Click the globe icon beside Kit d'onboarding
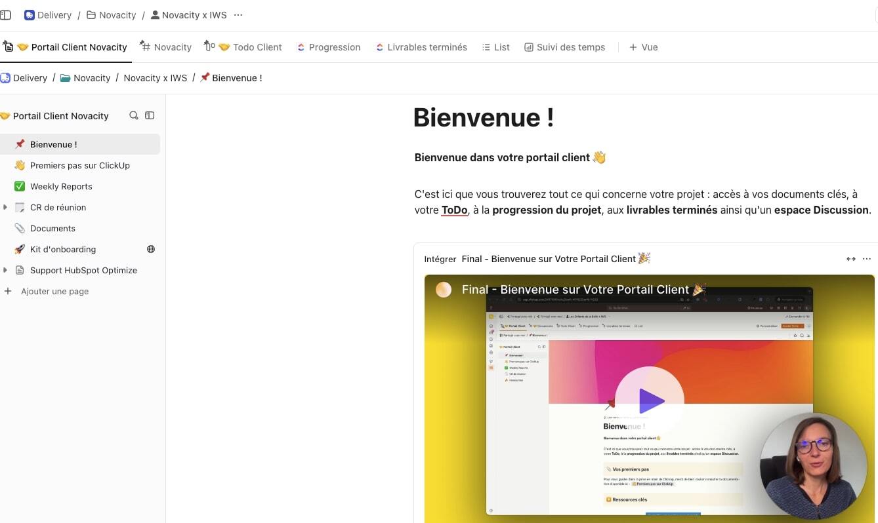This screenshot has height=523, width=878. click(151, 249)
